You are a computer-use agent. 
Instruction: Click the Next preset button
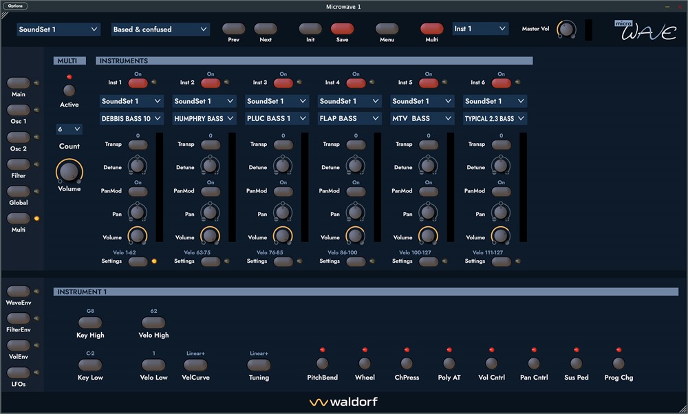[x=266, y=29]
